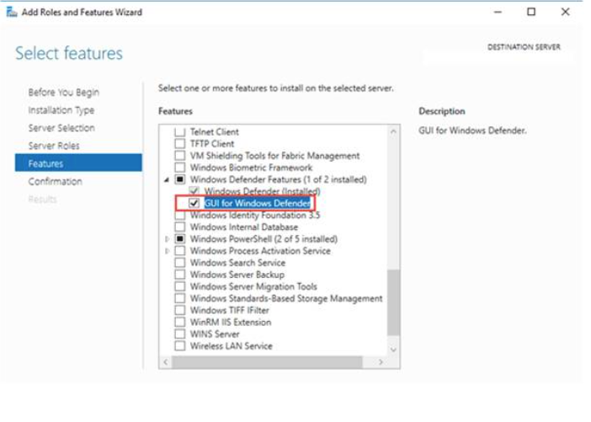This screenshot has width=591, height=422.
Task: Close the Add Roles and Features Wizard
Action: tap(565, 12)
